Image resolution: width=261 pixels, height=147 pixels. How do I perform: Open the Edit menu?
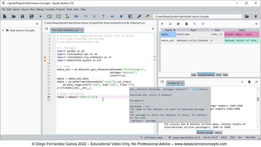(x=9, y=9)
